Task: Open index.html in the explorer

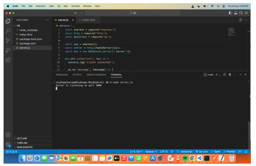Action: coord(32,34)
